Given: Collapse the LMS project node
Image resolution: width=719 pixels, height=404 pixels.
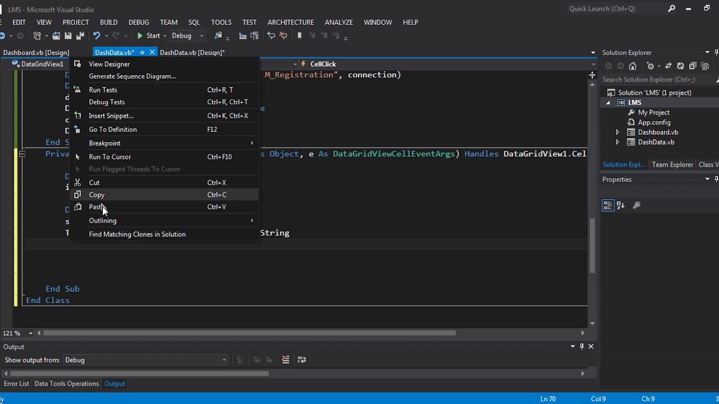Looking at the screenshot, I should (x=608, y=103).
